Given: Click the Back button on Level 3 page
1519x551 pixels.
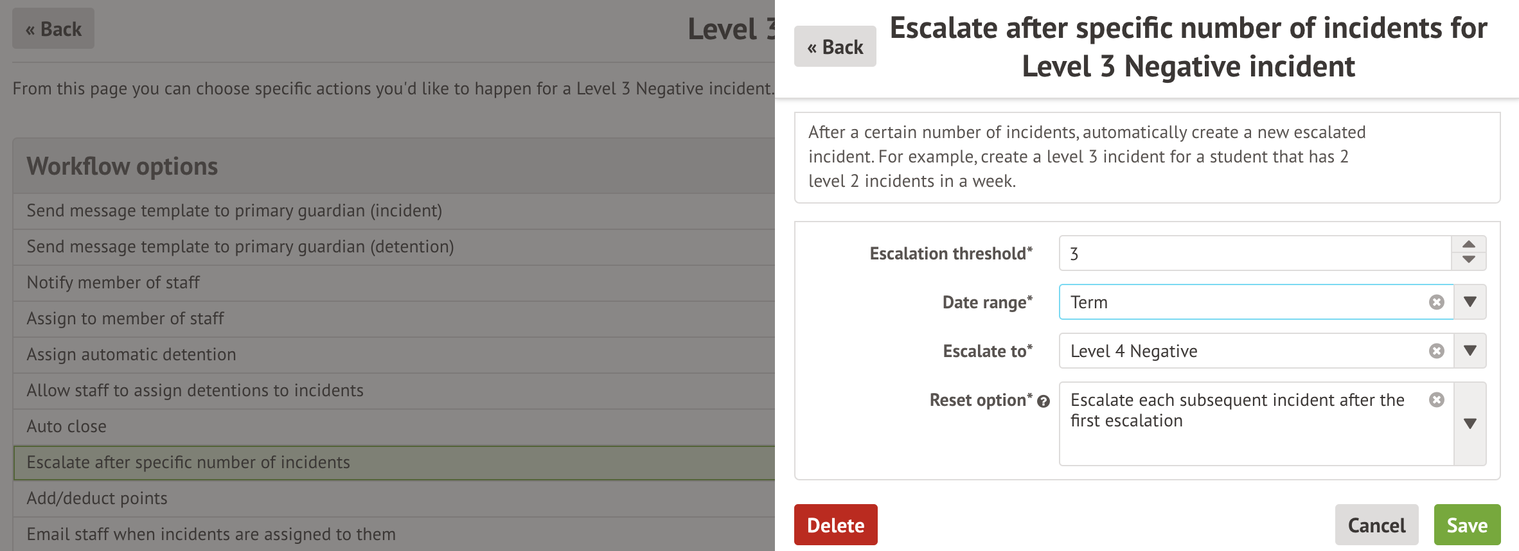Looking at the screenshot, I should click(x=53, y=29).
